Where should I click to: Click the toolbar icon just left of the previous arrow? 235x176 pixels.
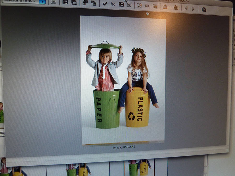pos(176,8)
